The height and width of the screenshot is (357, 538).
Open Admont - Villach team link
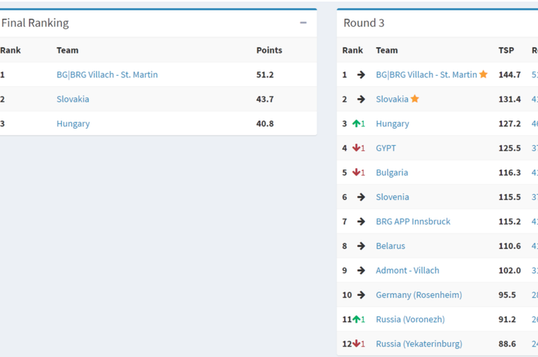tap(407, 271)
